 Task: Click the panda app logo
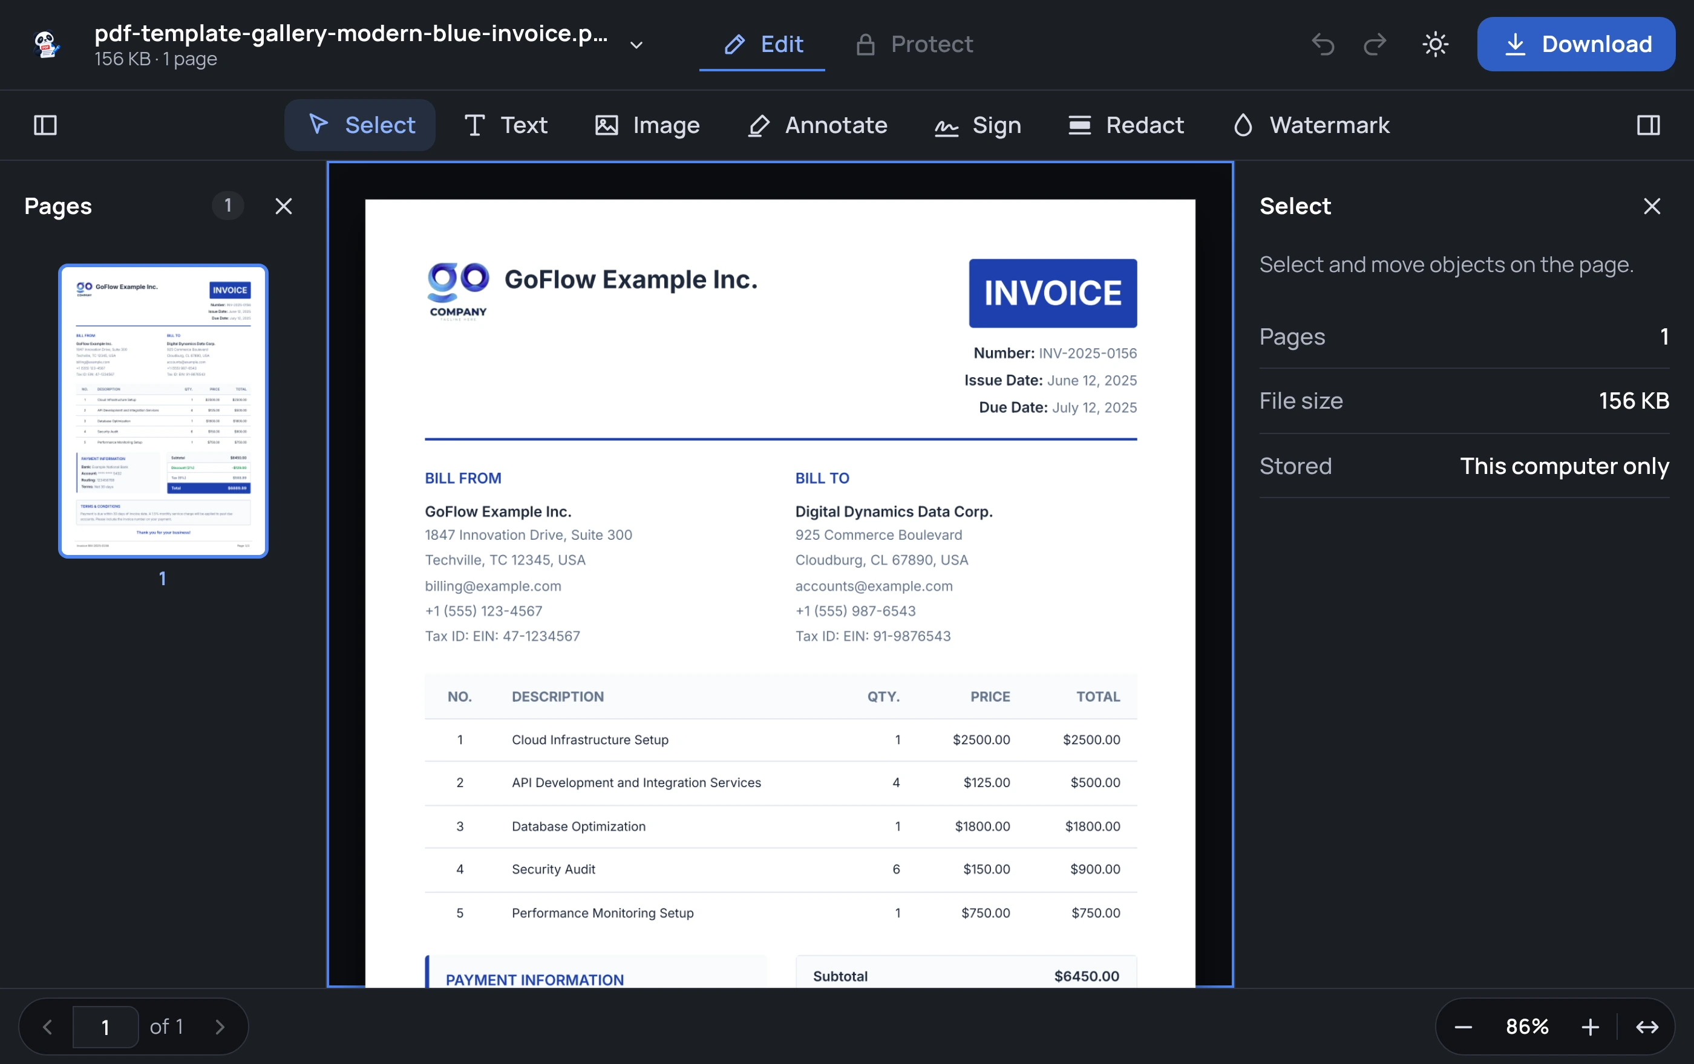click(47, 44)
